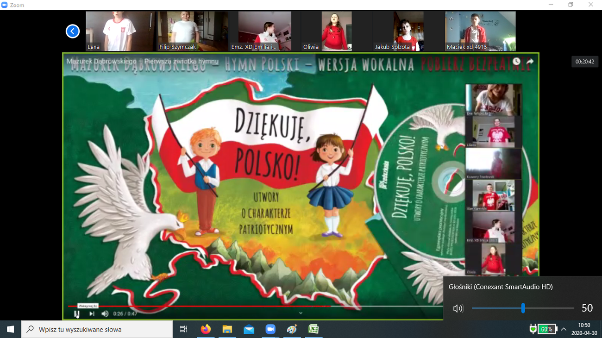This screenshot has width=602, height=338.
Task: Open Excel from the taskbar
Action: tap(314, 329)
